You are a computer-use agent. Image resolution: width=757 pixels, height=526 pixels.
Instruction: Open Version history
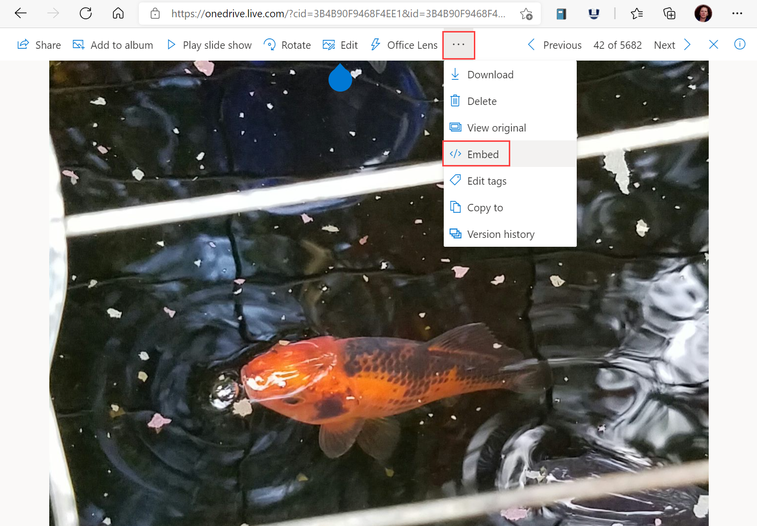[510, 234]
